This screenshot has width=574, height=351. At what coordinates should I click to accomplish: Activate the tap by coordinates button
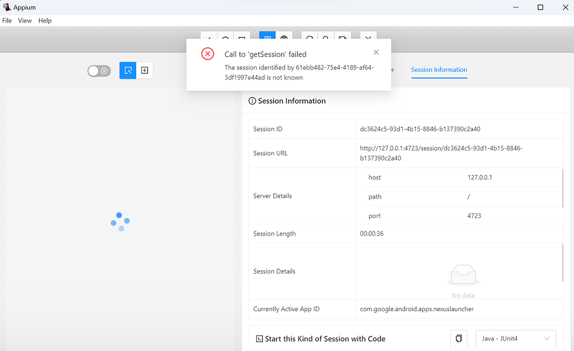(145, 70)
